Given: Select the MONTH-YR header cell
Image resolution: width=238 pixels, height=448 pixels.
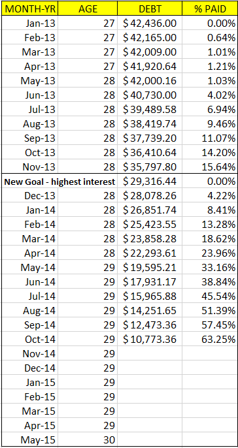Looking at the screenshot, I should click(x=29, y=8).
